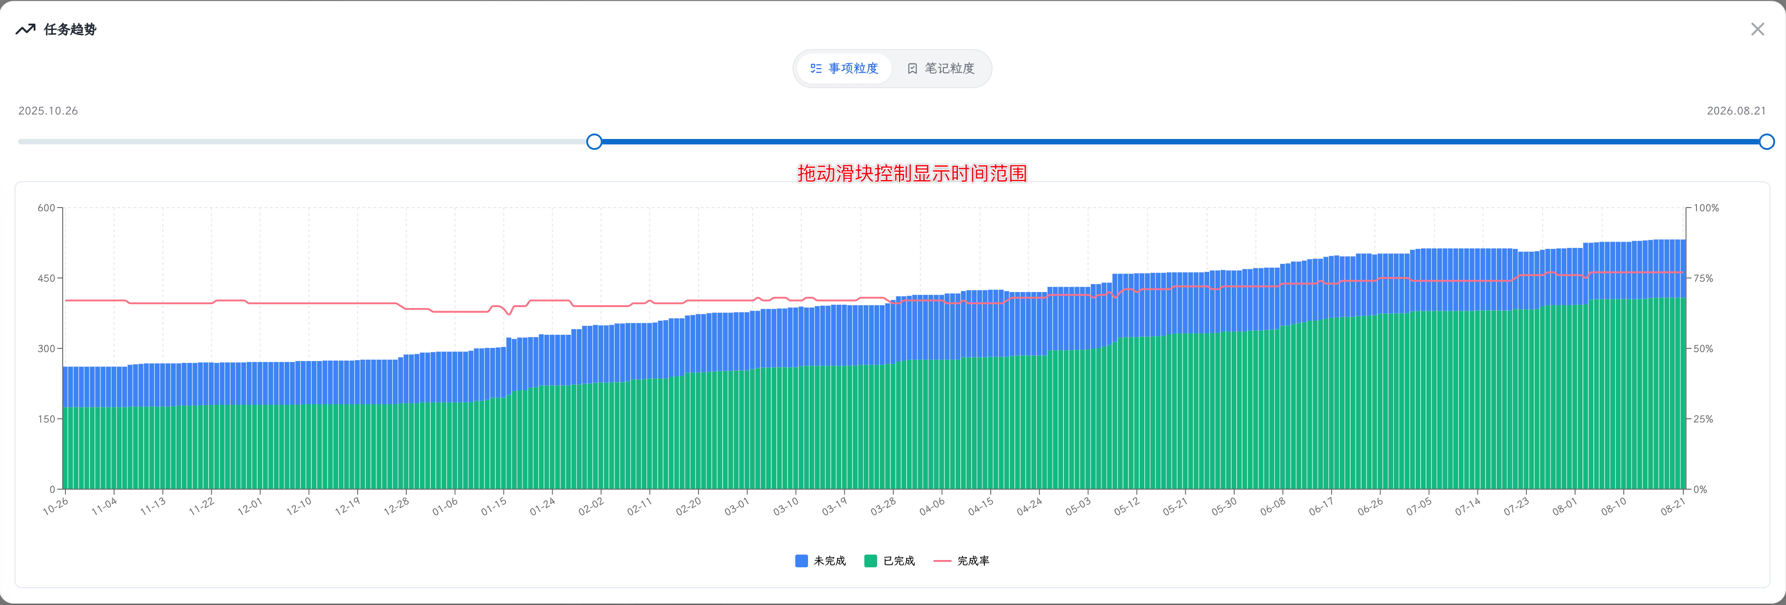Toggle 完成率 line via legend label
1786x605 pixels.
[973, 560]
